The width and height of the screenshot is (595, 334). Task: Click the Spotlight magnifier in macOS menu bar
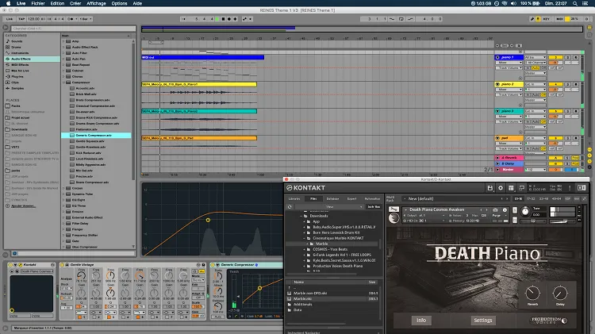(575, 3)
